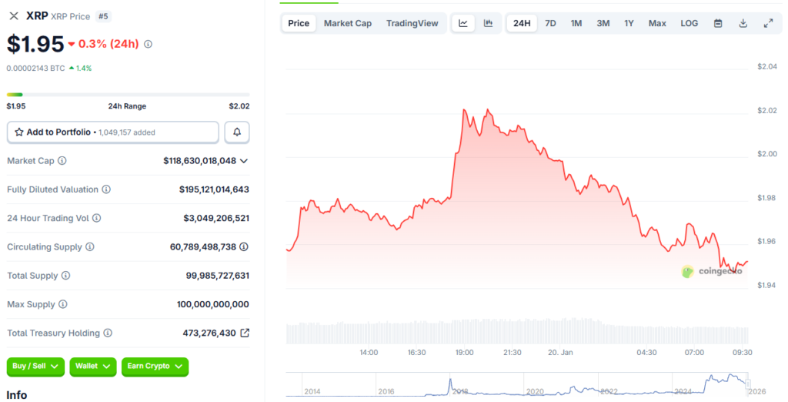
Task: Expand chart to fullscreen
Action: click(x=768, y=23)
